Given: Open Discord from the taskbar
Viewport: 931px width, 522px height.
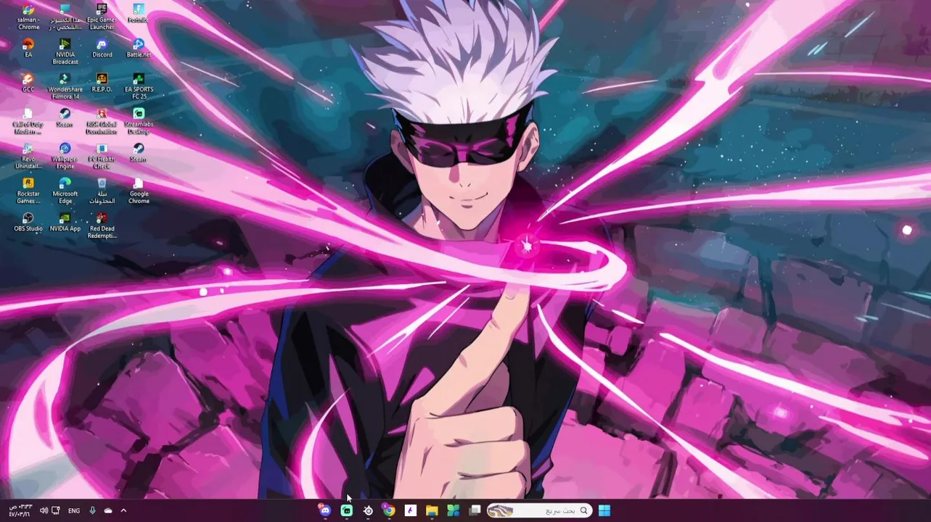Looking at the screenshot, I should pos(325,510).
